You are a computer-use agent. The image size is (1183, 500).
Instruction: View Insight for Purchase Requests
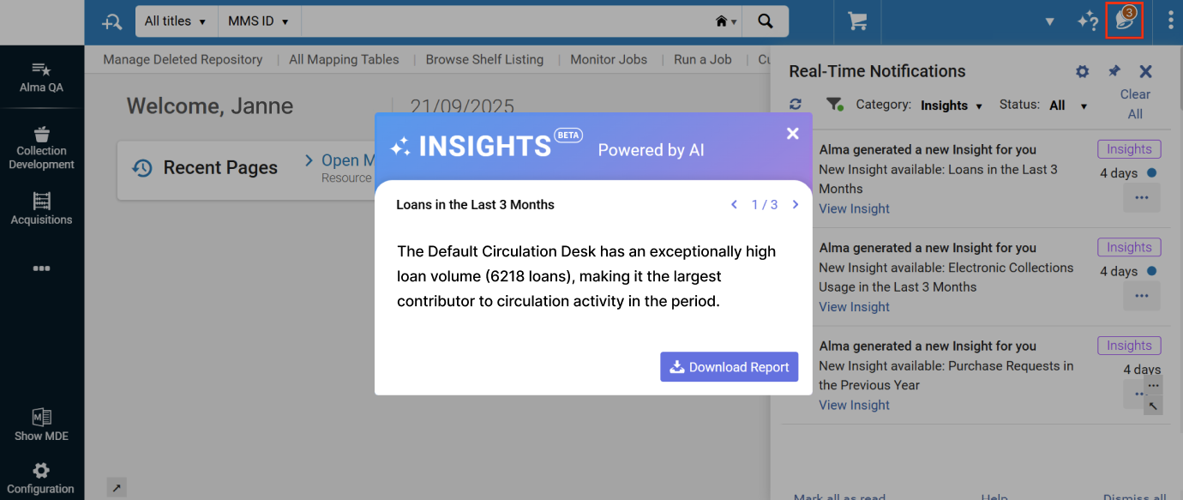coord(854,405)
